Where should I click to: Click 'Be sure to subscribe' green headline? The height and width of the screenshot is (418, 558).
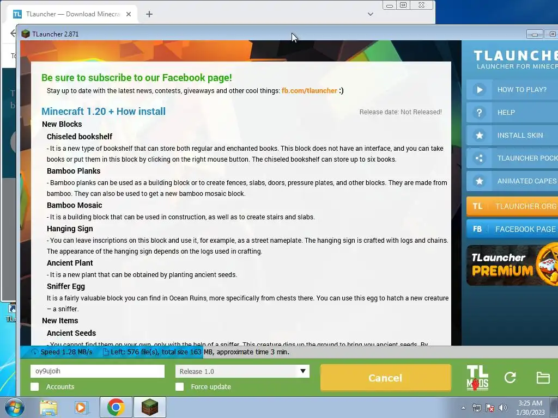[137, 77]
